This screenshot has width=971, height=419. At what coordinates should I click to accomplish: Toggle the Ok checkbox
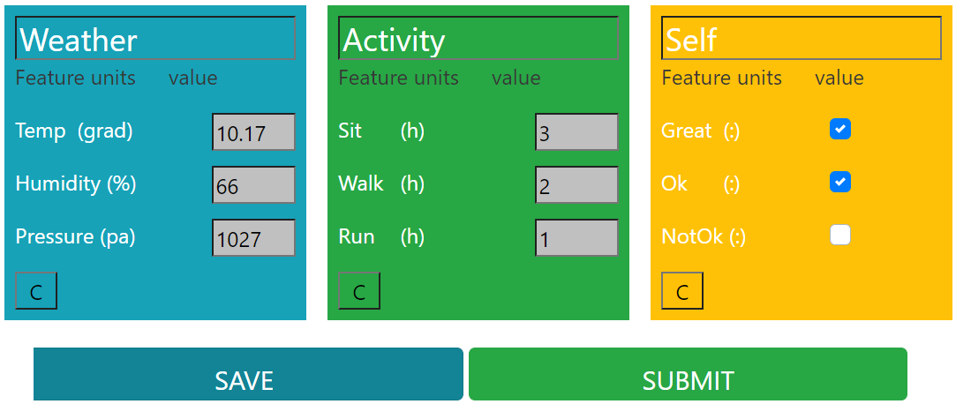(x=840, y=182)
